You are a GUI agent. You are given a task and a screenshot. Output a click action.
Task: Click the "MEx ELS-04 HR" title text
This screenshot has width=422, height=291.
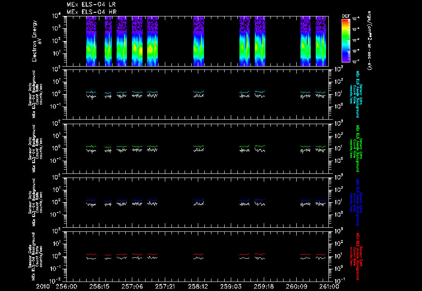click(x=91, y=12)
